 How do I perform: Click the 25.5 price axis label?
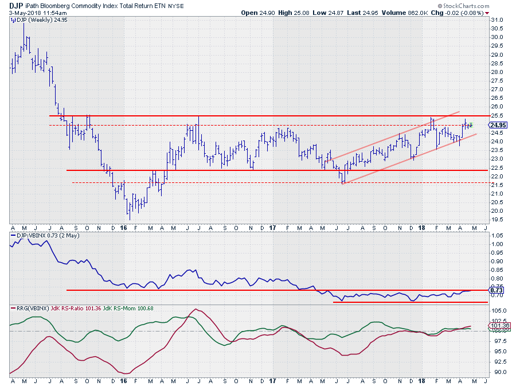coord(497,116)
